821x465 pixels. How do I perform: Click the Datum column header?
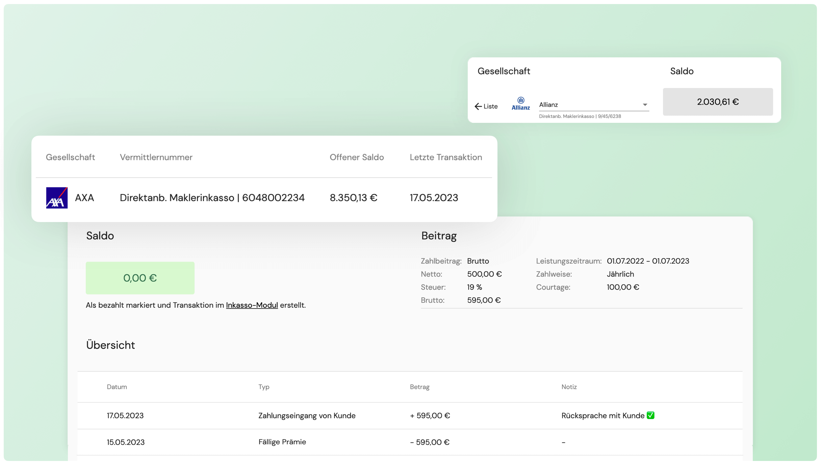117,387
